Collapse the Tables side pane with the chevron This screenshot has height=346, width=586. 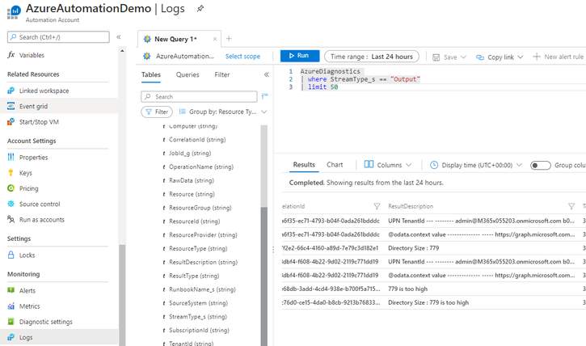click(x=267, y=74)
